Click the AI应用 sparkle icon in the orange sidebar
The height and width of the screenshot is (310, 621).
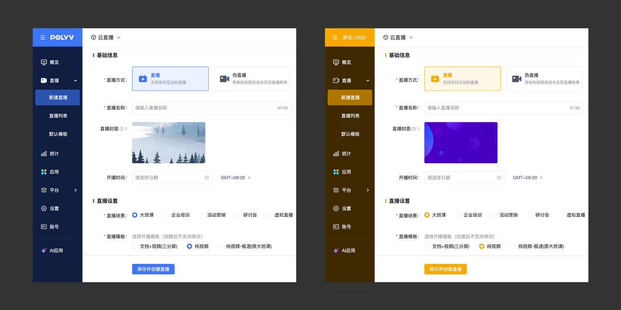(x=336, y=251)
